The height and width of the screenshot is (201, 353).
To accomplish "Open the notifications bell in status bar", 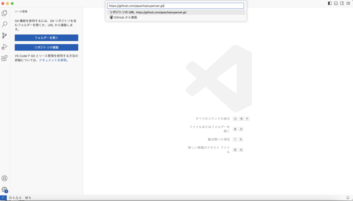I will point(348,198).
